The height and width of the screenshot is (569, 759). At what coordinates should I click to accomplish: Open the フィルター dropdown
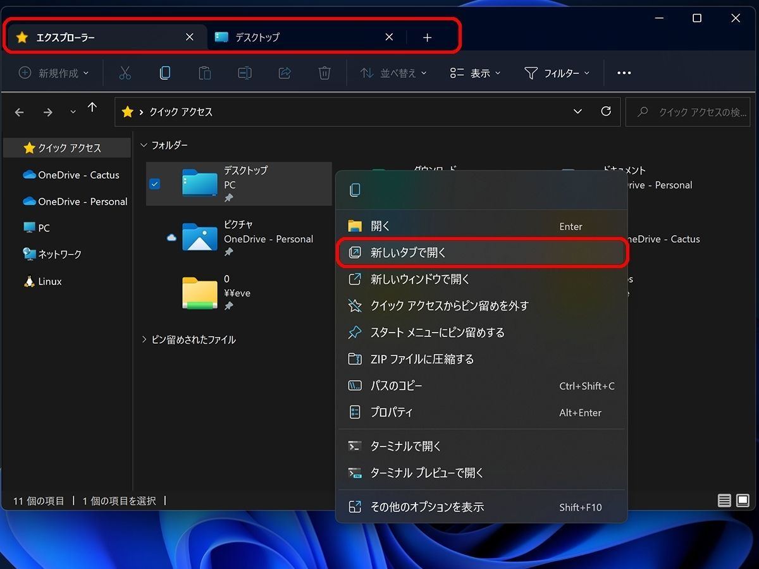click(x=557, y=73)
